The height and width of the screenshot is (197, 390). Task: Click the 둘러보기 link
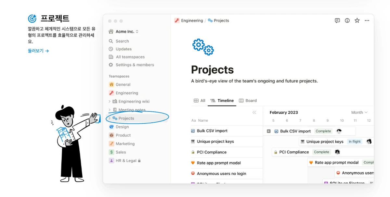(x=38, y=51)
